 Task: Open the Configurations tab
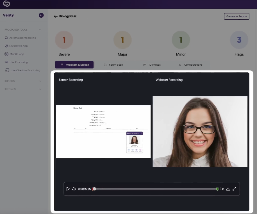190,65
